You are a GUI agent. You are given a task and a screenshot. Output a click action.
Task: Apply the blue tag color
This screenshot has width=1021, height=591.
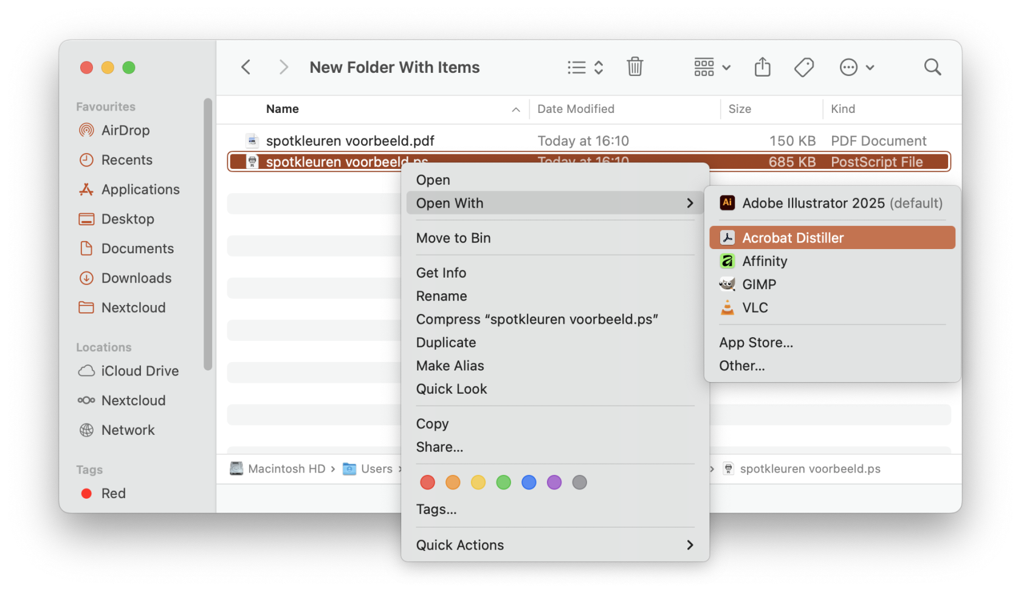[x=529, y=482]
